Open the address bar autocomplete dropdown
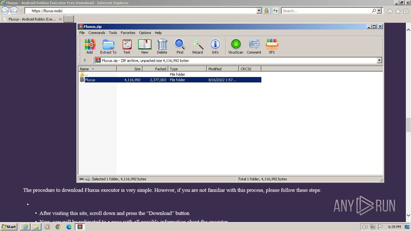411x231 pixels. pos(259,11)
